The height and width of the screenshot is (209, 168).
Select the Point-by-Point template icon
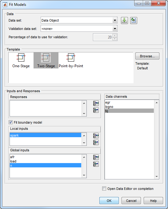[71, 58]
